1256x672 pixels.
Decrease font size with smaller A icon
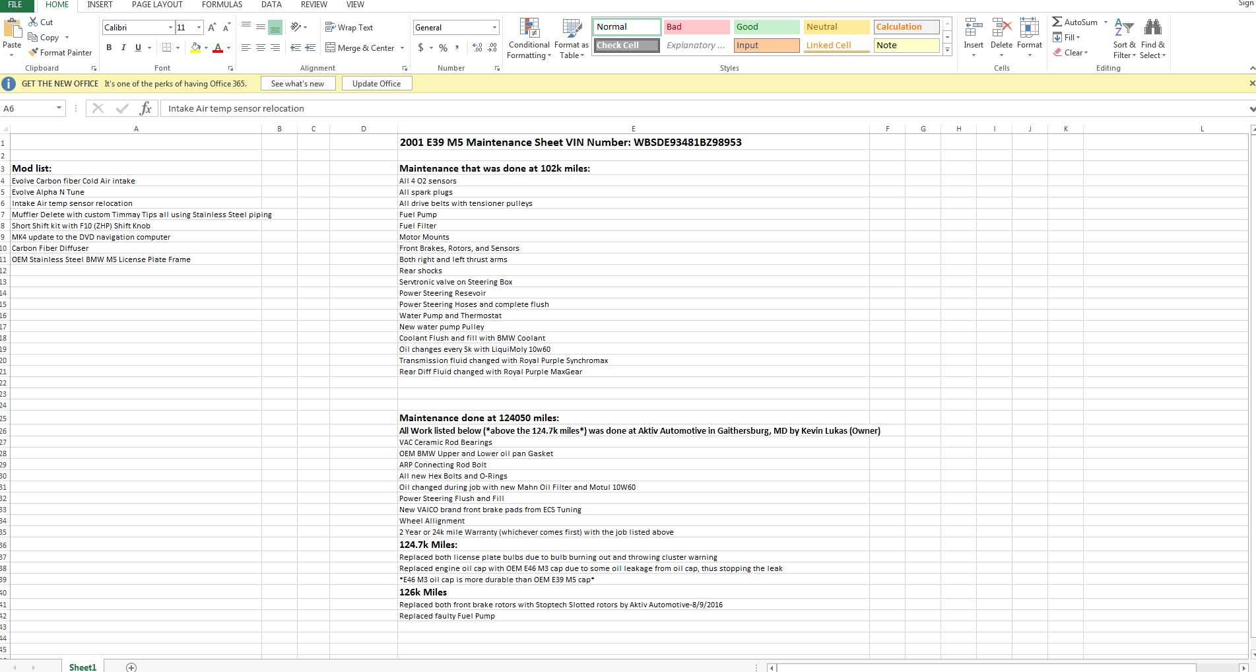[x=226, y=27]
